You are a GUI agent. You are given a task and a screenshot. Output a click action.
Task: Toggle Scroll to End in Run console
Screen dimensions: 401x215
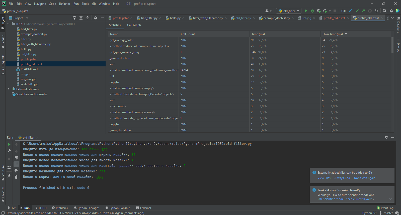point(16,164)
